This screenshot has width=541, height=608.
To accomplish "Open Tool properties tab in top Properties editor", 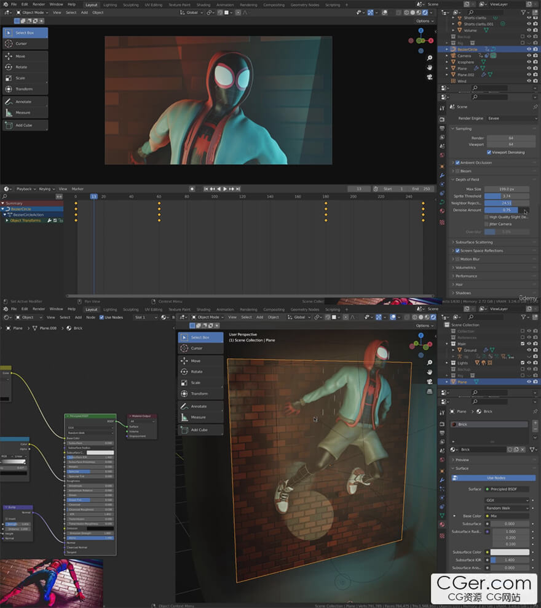I will point(442,108).
